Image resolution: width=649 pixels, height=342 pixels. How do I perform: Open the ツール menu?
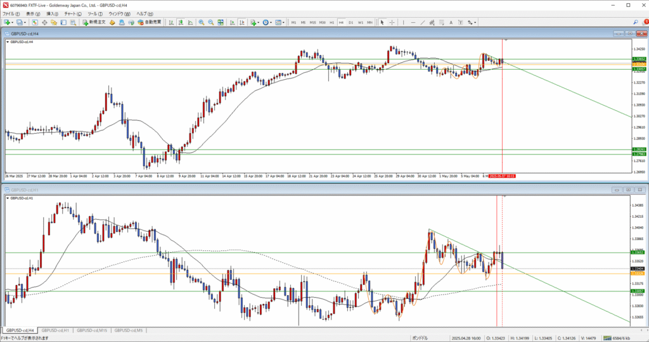95,14
